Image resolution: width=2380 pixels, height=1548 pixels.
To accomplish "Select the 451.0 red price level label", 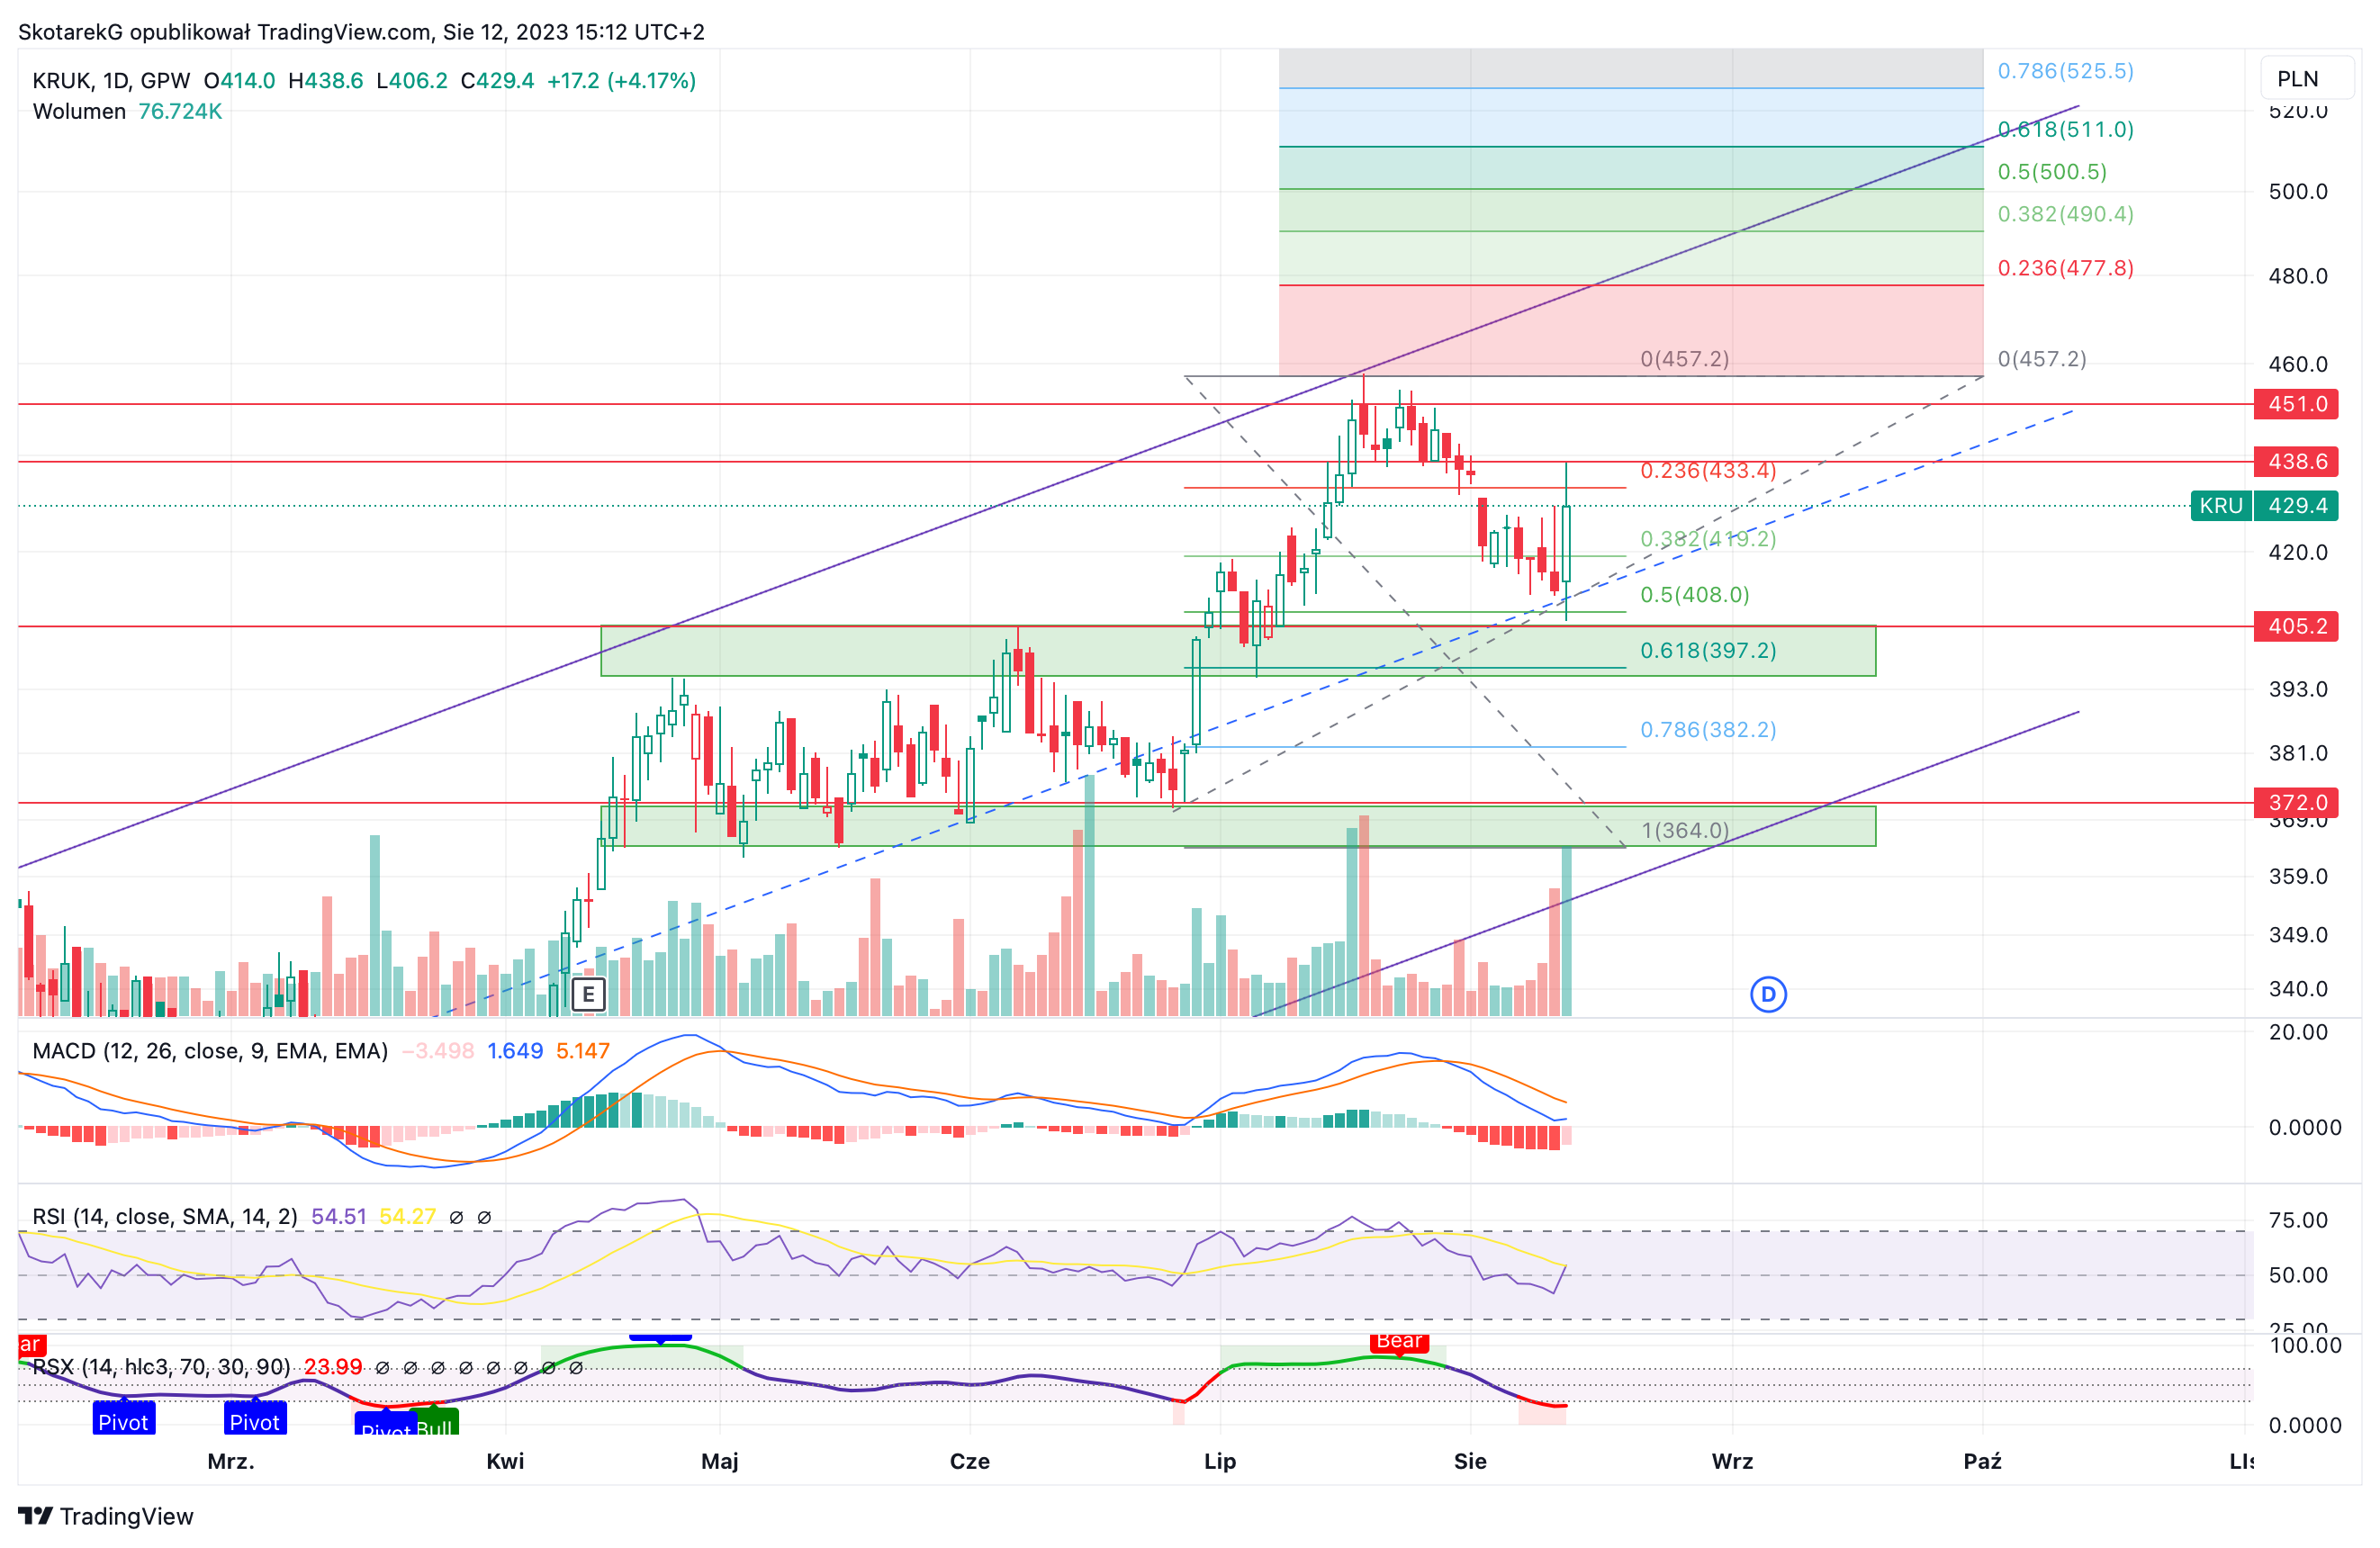I will tap(2295, 404).
